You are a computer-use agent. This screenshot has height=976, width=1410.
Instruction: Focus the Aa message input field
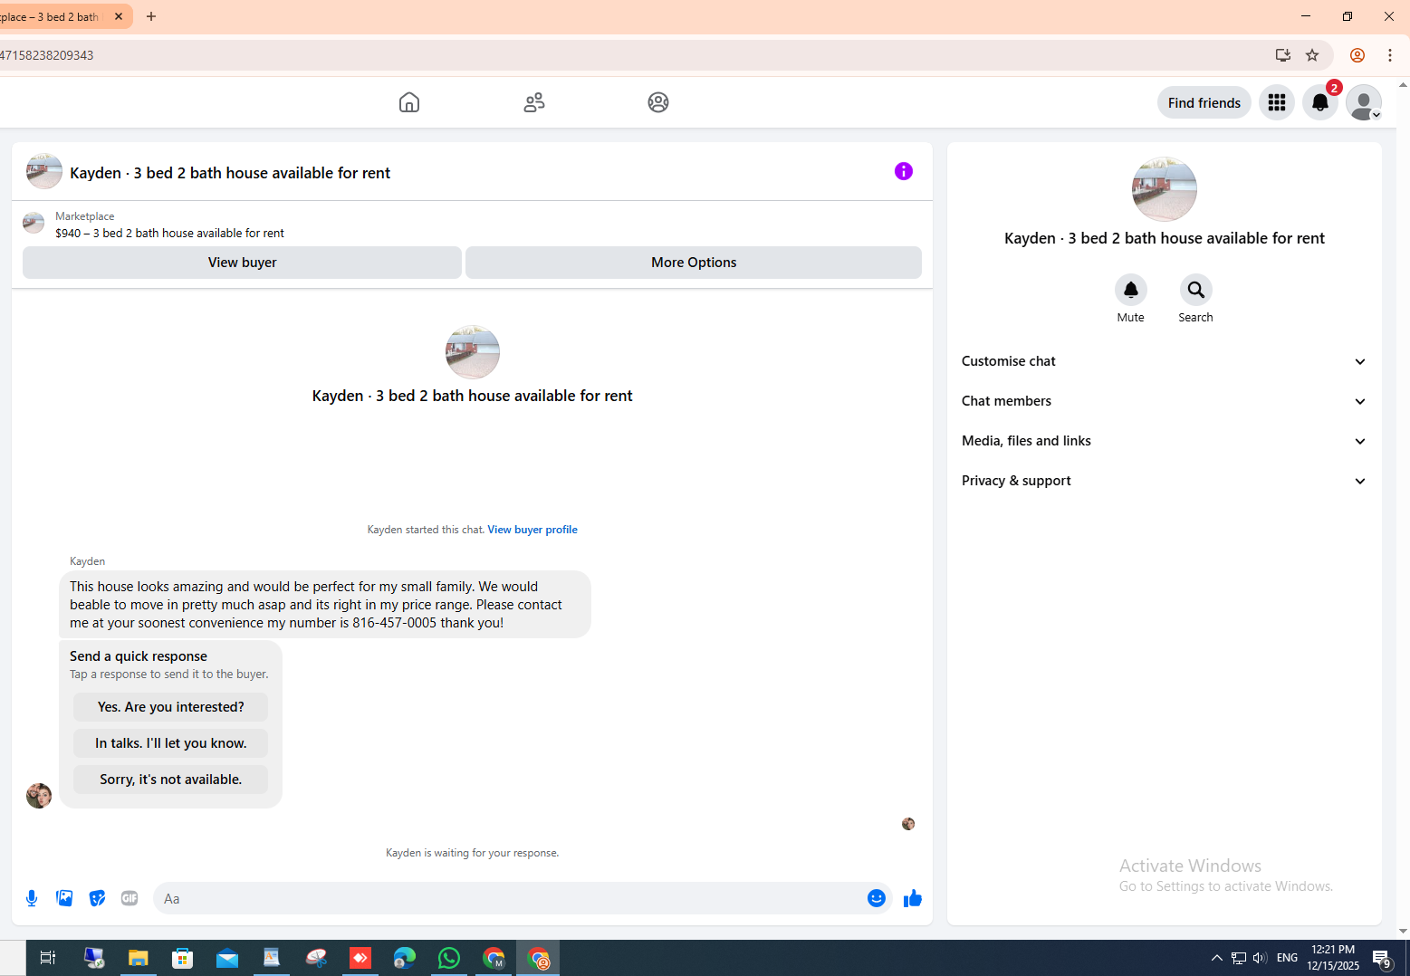(x=510, y=898)
